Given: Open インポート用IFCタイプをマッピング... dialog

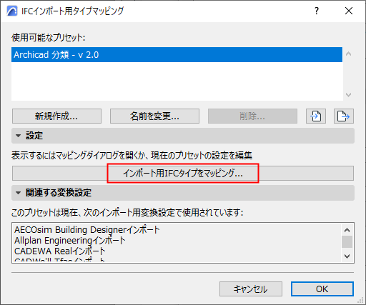Looking at the screenshot, I should [183, 173].
